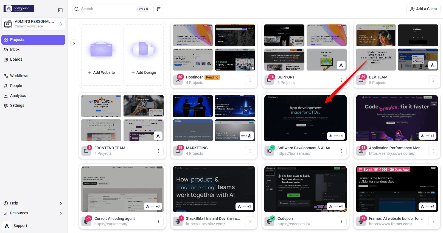Click Add Design tile
The height and width of the screenshot is (233, 443).
tap(144, 55)
